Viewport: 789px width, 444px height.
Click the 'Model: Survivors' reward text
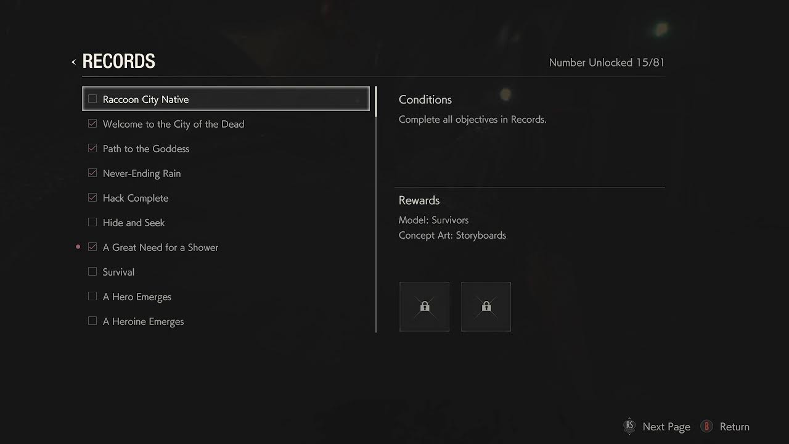433,220
